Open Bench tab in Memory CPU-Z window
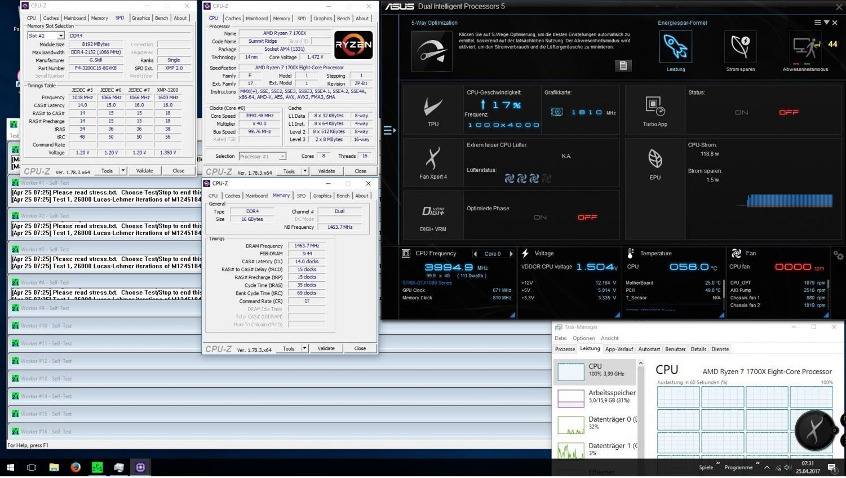 343,196
